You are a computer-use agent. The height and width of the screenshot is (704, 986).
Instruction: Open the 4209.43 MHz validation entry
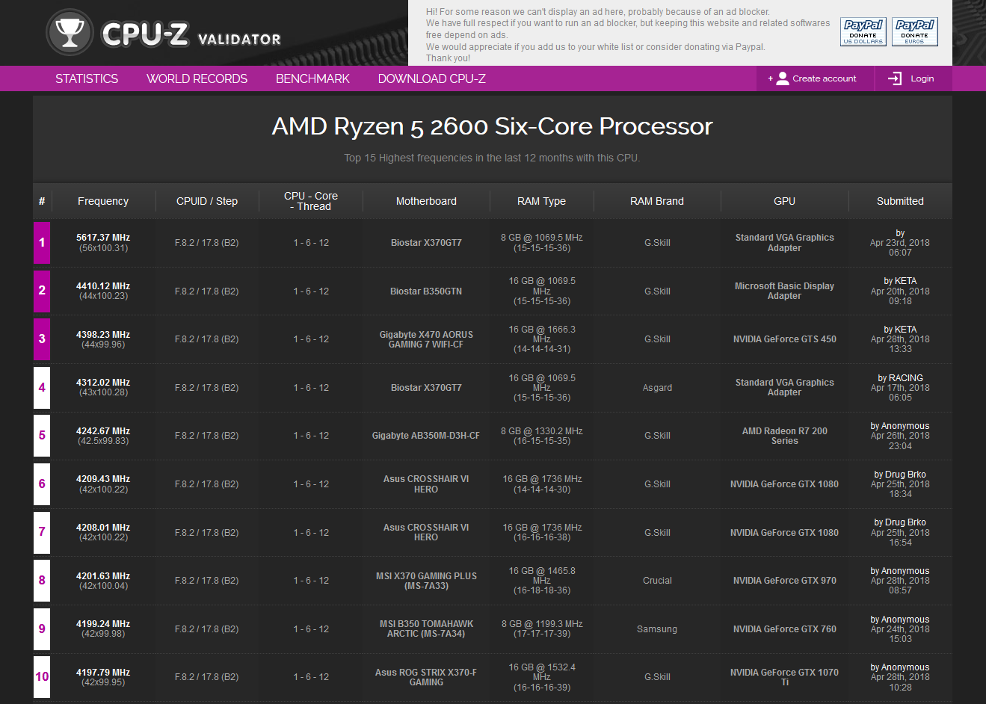[103, 479]
